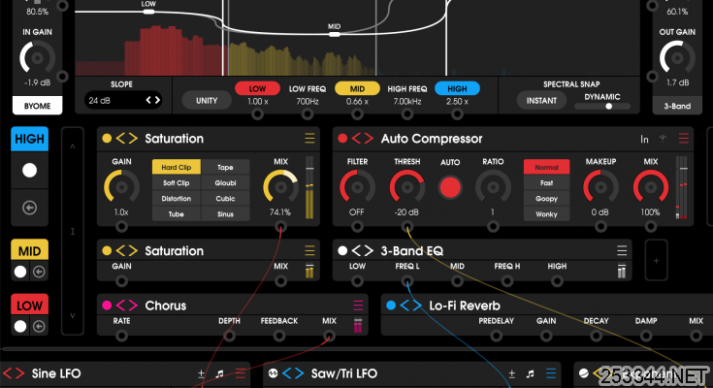Toggle the MID band white enable circle
The width and height of the screenshot is (713, 388).
point(20,272)
